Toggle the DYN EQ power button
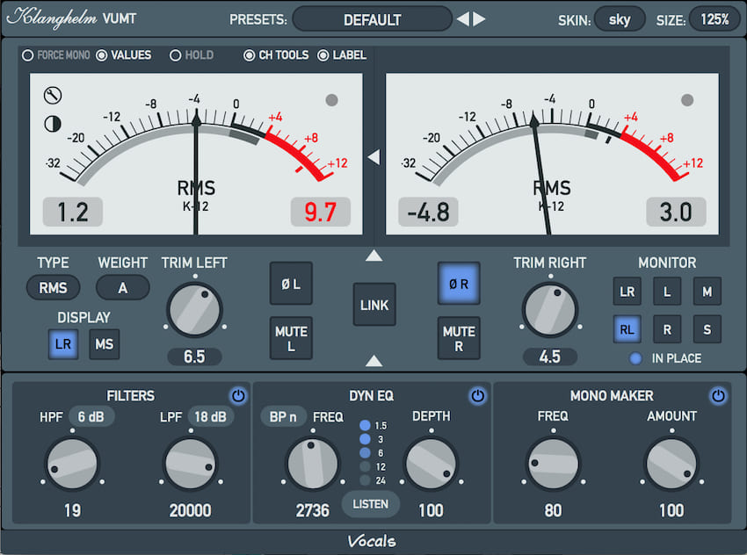The width and height of the screenshot is (747, 555). [478, 396]
